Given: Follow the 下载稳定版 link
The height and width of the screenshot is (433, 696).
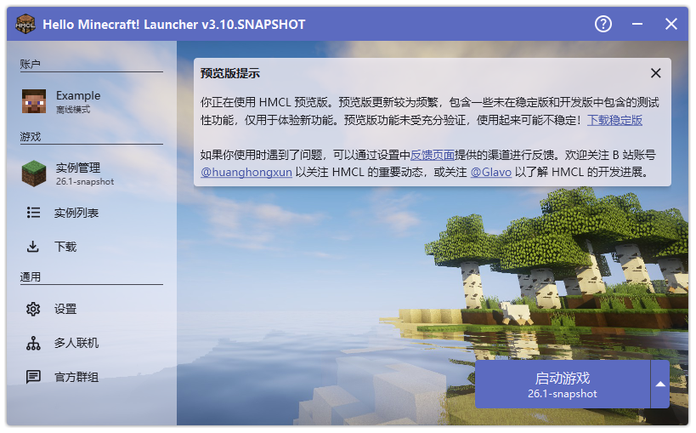Looking at the screenshot, I should tap(614, 121).
